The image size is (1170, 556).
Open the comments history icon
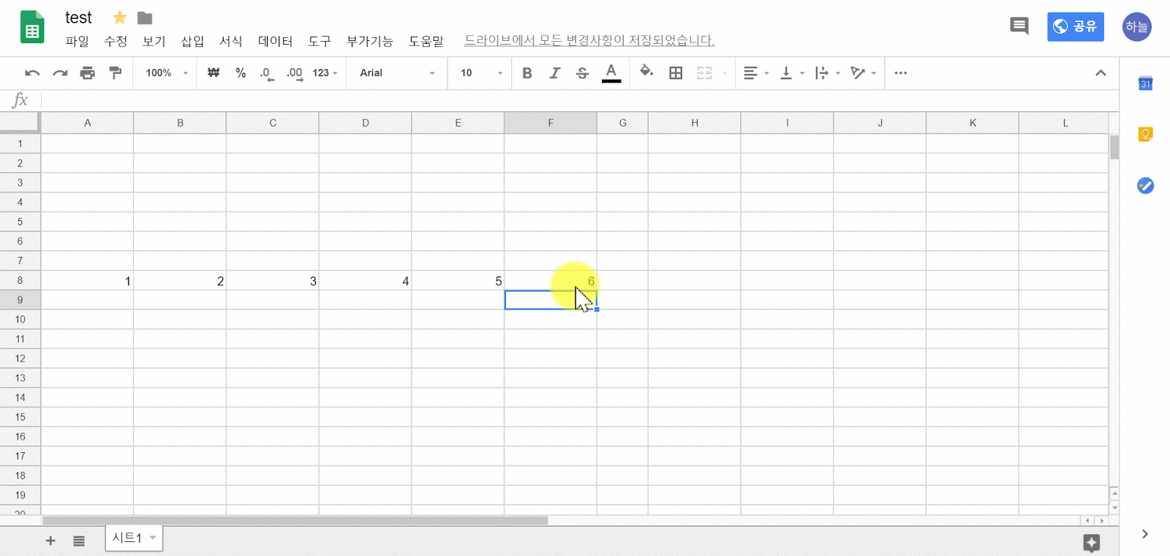(1019, 26)
